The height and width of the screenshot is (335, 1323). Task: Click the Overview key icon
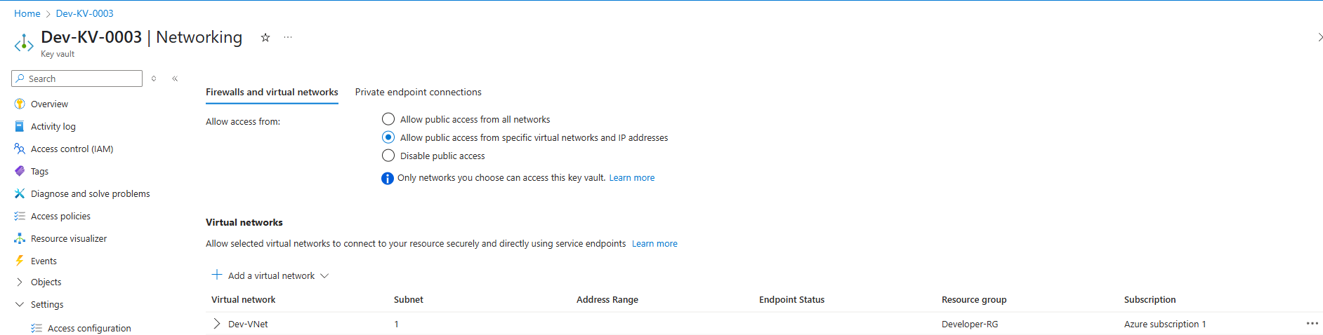click(x=20, y=104)
